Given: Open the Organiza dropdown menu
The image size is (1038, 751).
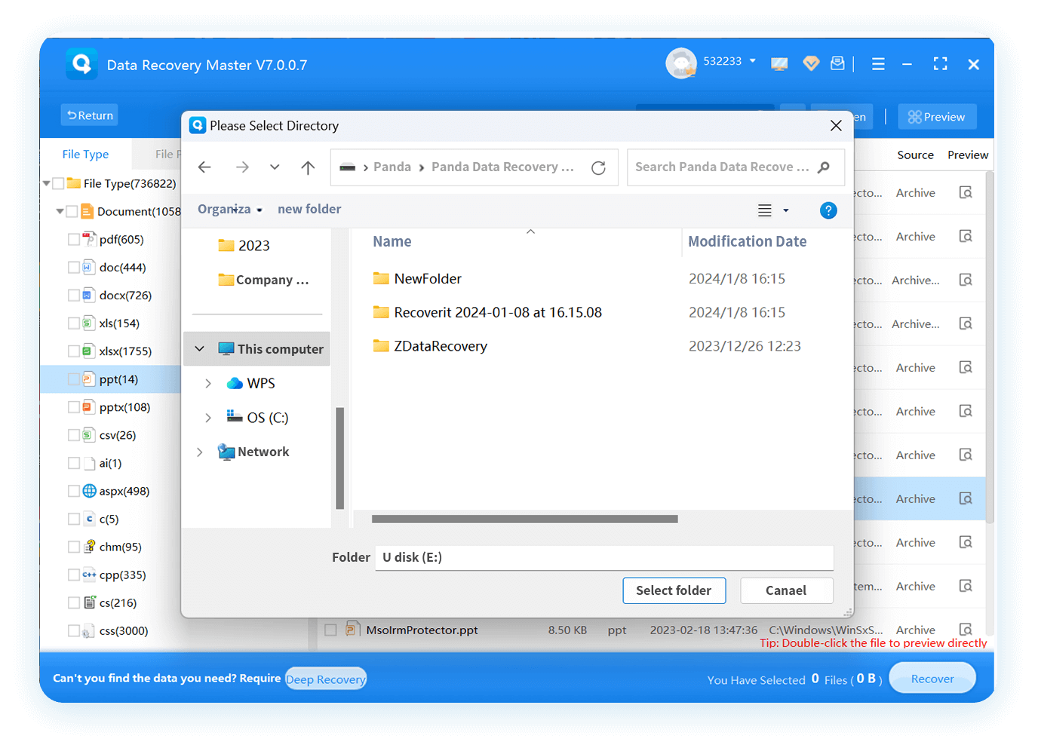Looking at the screenshot, I should click(230, 209).
